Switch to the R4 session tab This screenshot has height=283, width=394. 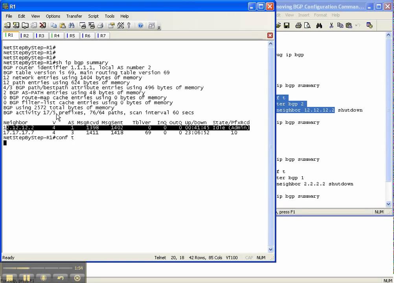pos(57,36)
